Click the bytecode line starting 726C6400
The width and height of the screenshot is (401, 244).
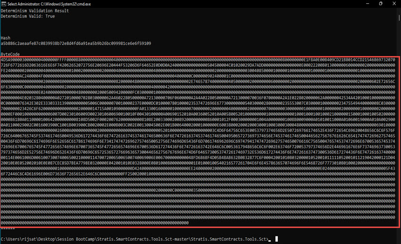pos(198,136)
